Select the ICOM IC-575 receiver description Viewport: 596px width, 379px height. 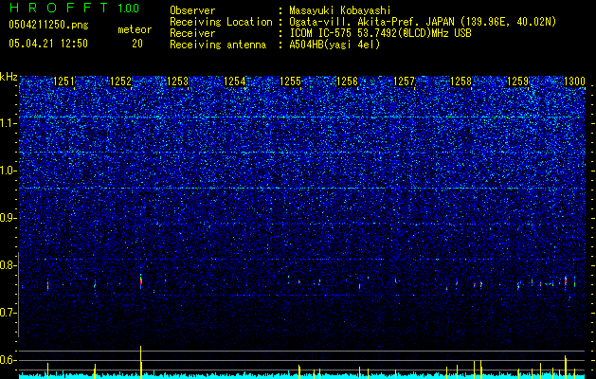click(380, 33)
